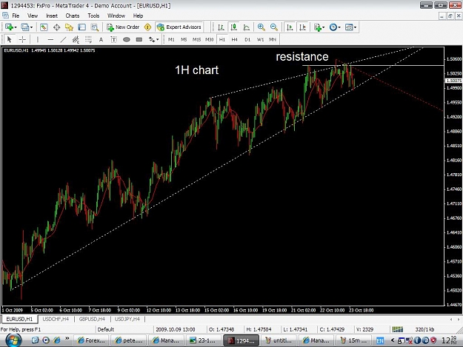This screenshot has width=463, height=347.
Task: Select the cursor arrow tool
Action: (9, 39)
